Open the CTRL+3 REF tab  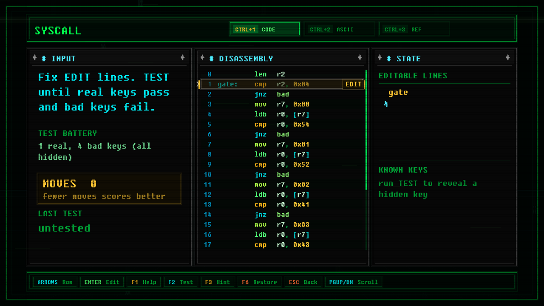coord(414,29)
